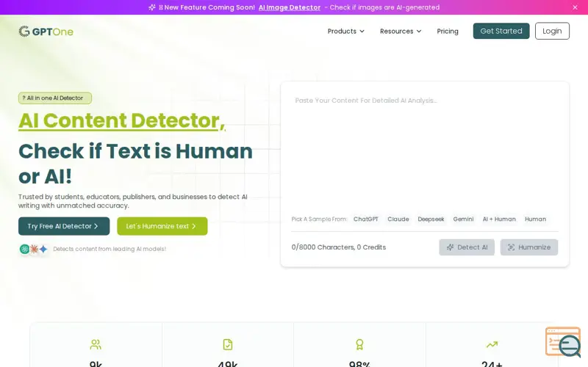Click the users icon above 9k
This screenshot has height=367, width=588.
(x=96, y=344)
